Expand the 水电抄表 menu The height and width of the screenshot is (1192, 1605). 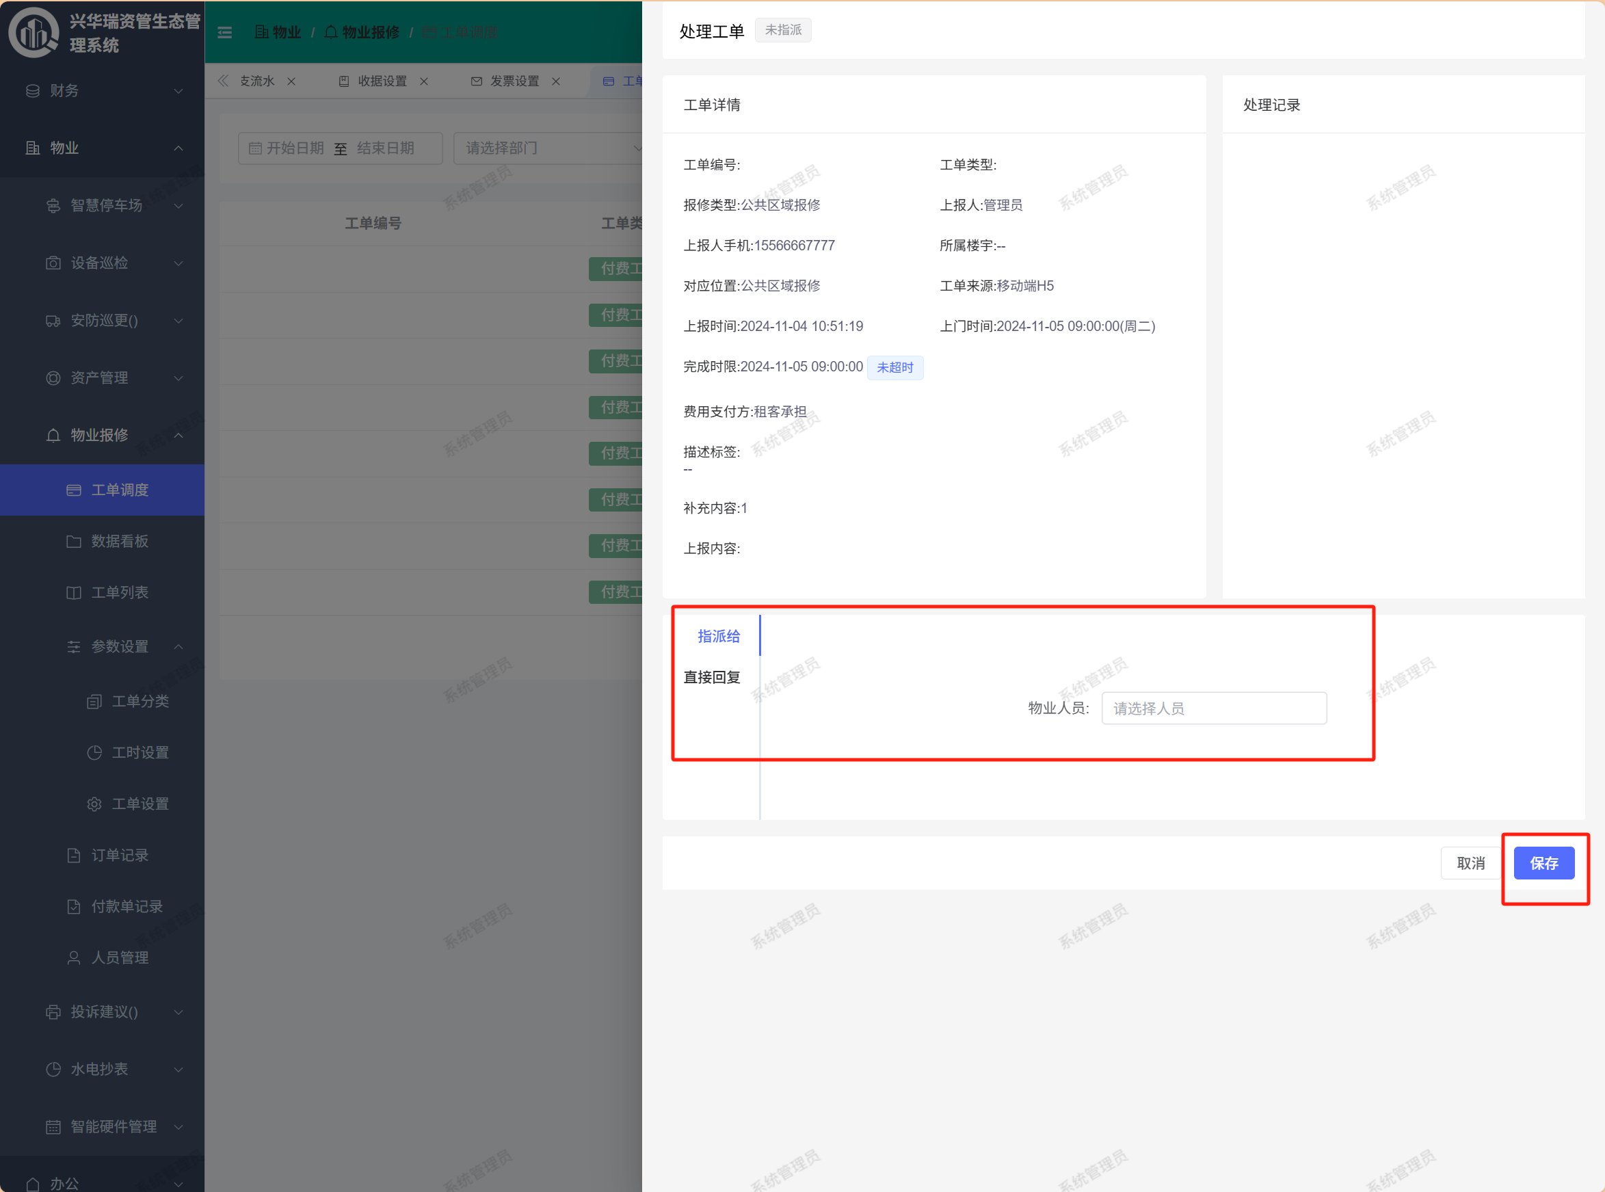click(101, 1069)
